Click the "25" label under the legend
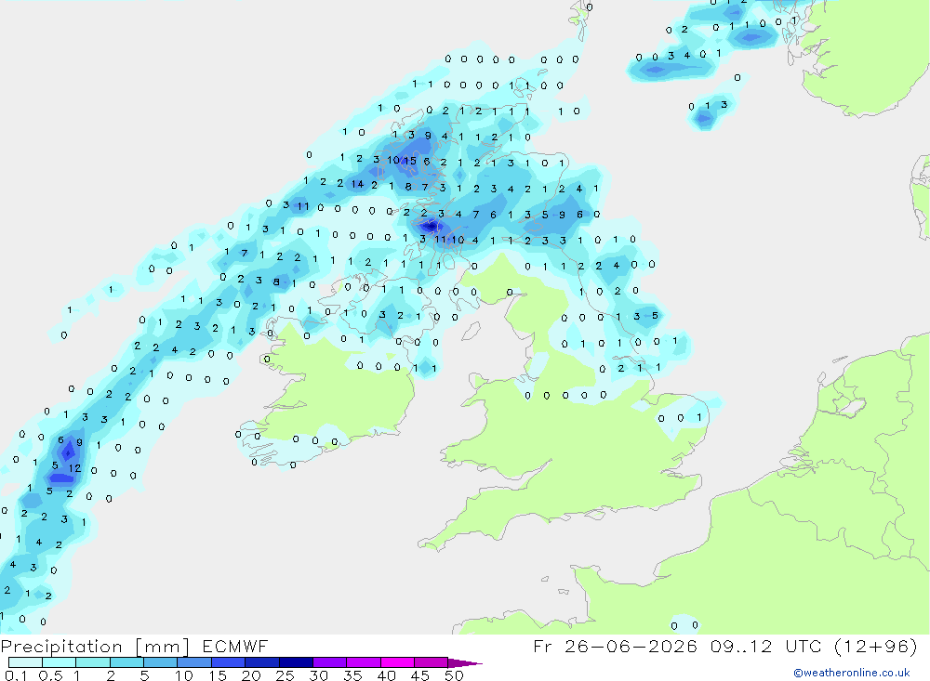 point(285,675)
